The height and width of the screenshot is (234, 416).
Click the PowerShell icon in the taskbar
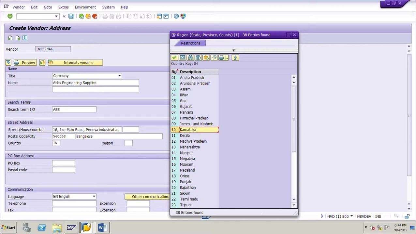click(x=42, y=227)
